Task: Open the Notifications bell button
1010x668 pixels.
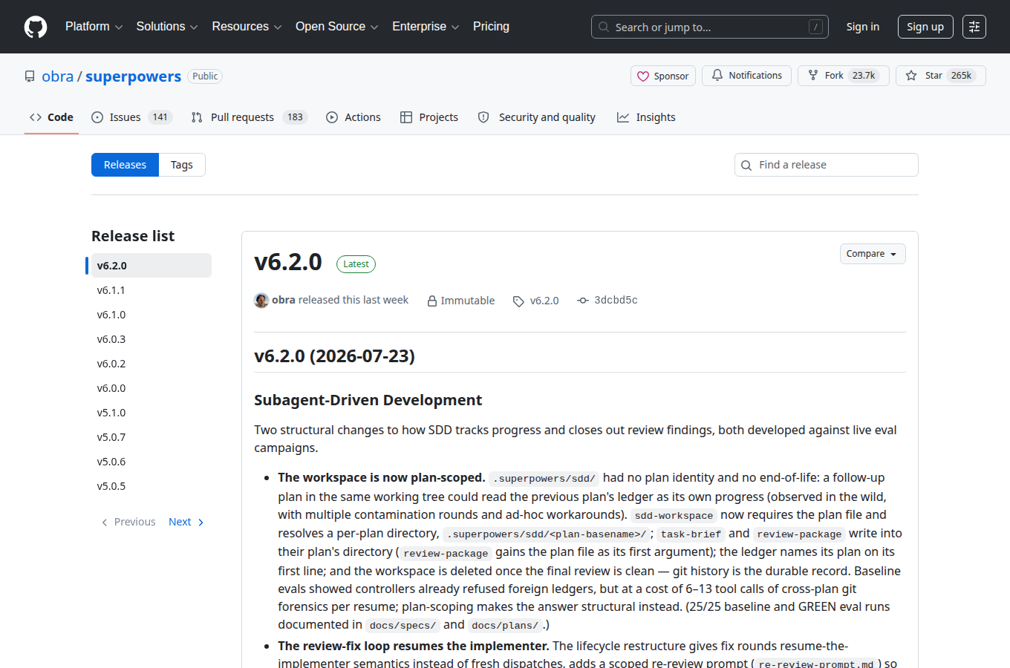Action: click(x=746, y=76)
